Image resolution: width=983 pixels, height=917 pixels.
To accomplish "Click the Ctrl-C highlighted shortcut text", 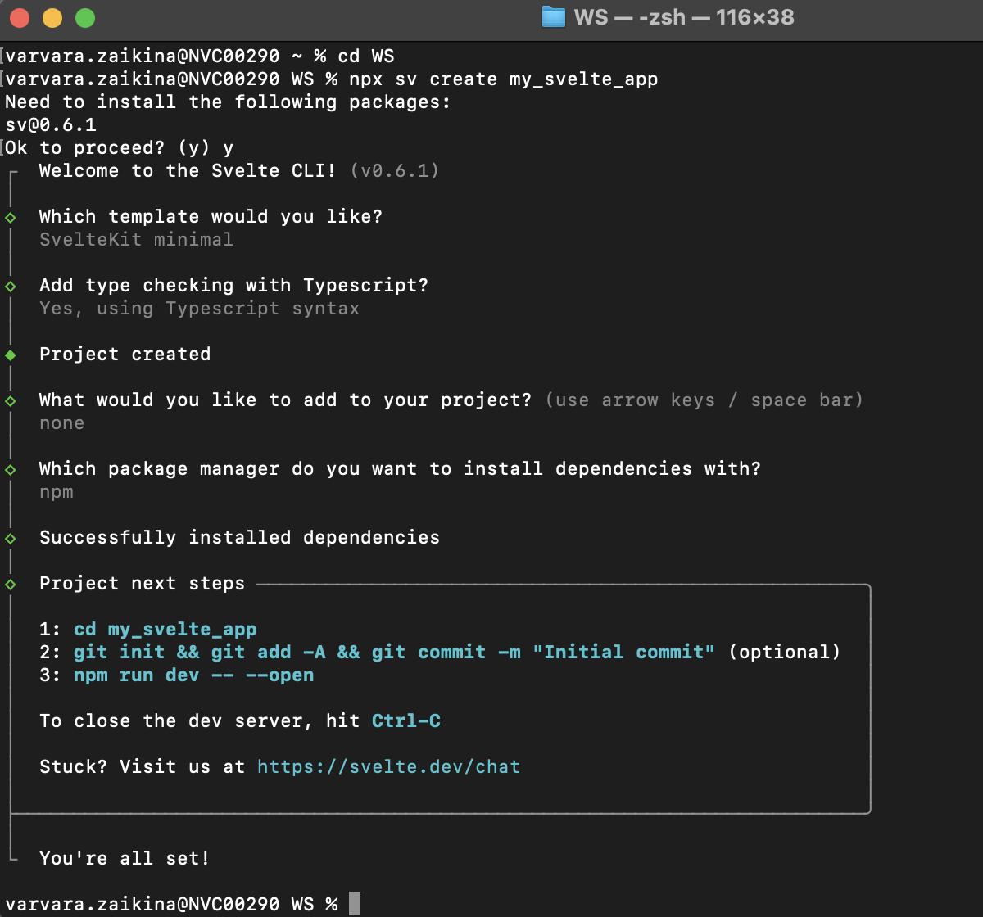I will (x=406, y=720).
